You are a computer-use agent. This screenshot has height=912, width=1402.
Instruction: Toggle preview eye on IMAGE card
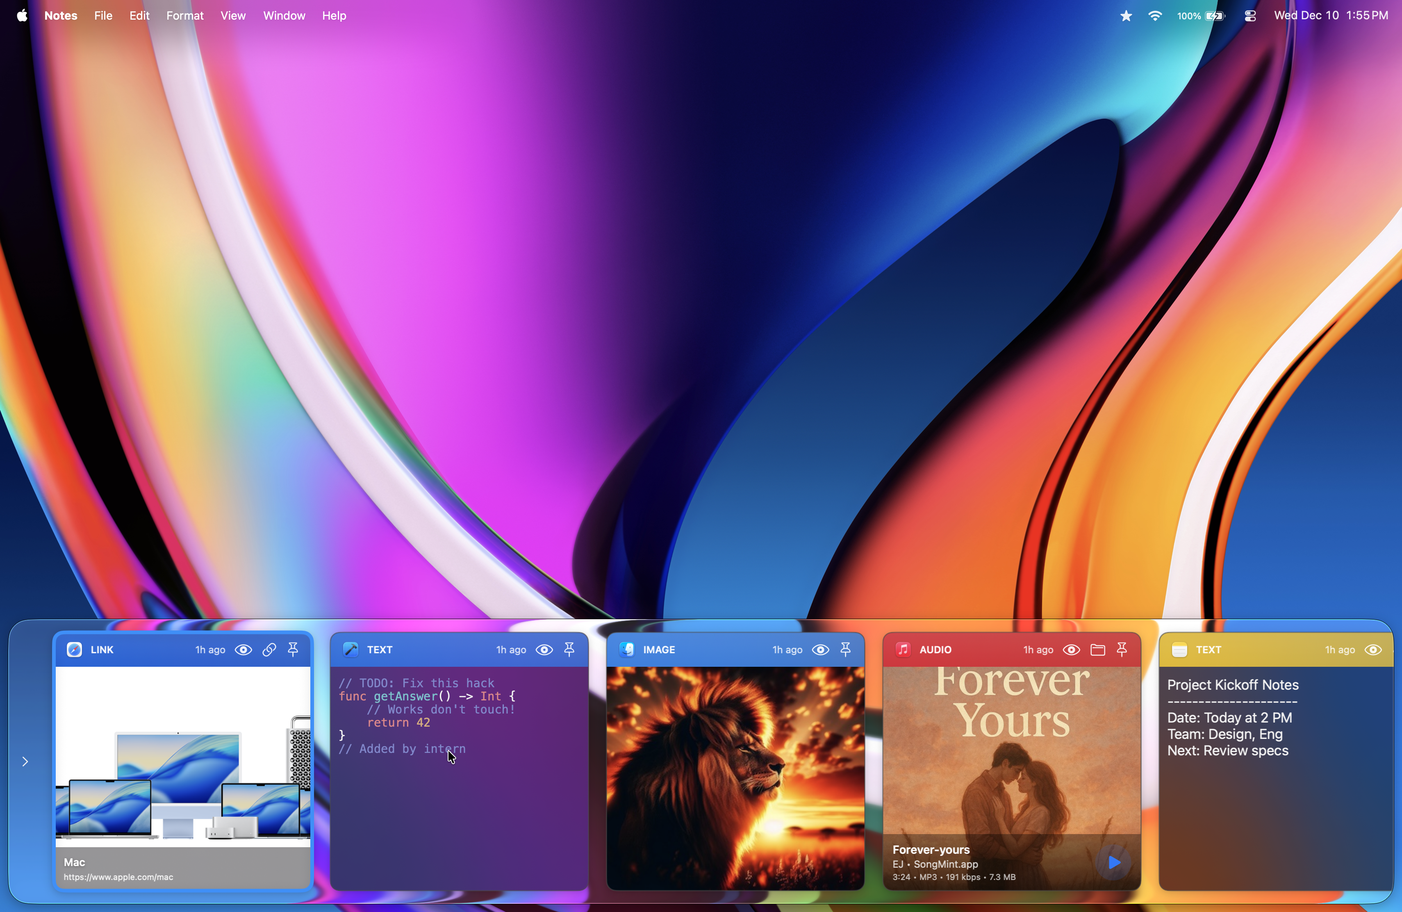click(x=821, y=649)
